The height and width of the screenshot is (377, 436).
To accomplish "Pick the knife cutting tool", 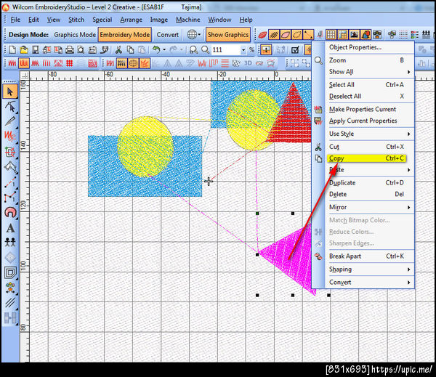I will point(10,121).
